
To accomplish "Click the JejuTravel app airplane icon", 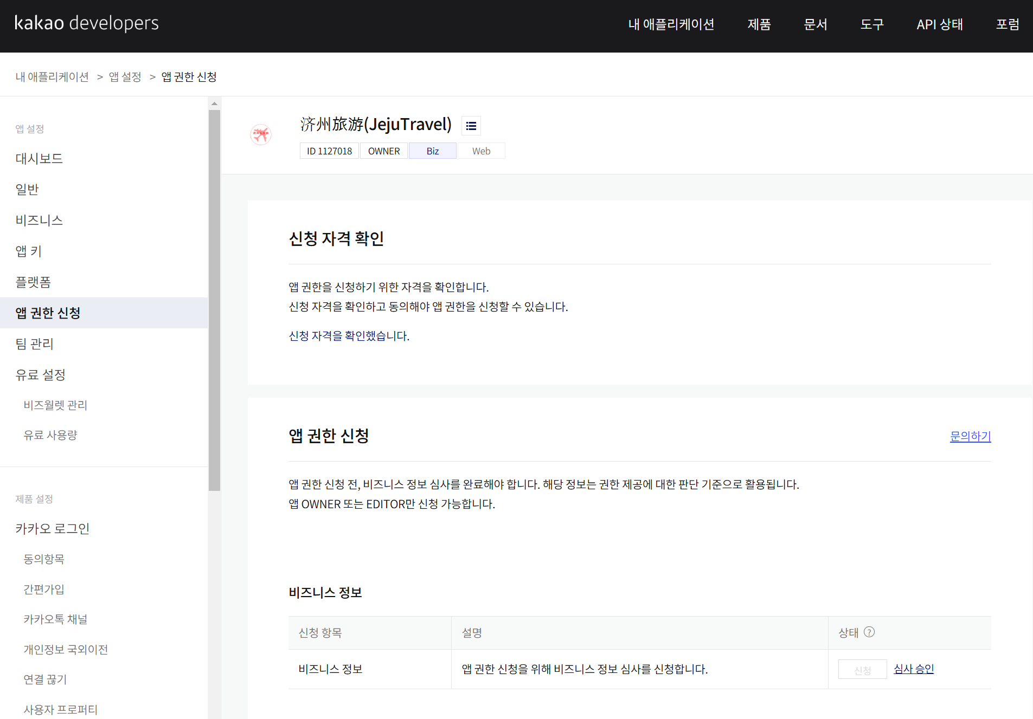I will (x=261, y=134).
